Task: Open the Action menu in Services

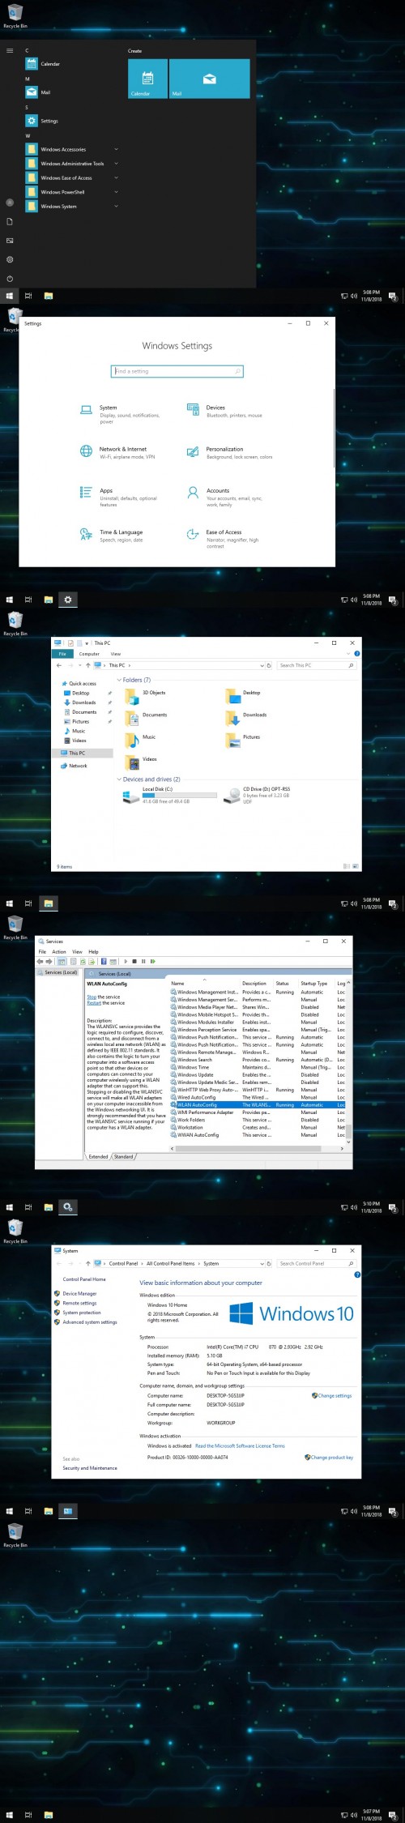Action: (59, 952)
